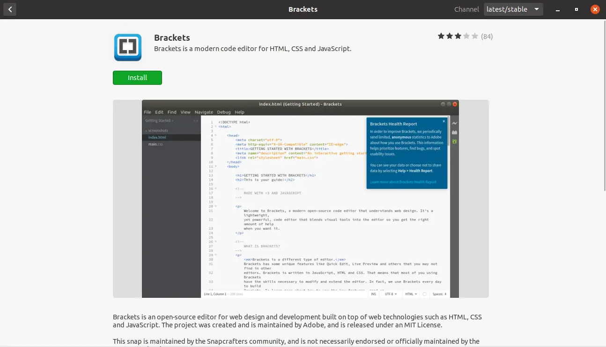Click the star rating for Brackets
The height and width of the screenshot is (347, 606).
pyautogui.click(x=458, y=36)
